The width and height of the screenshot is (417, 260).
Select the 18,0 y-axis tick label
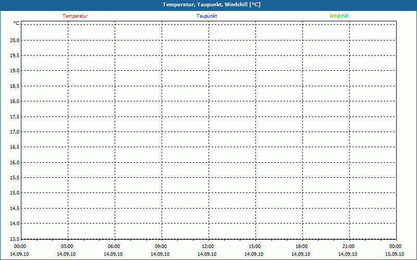point(15,101)
